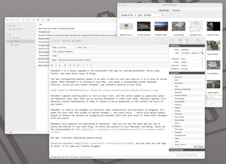Click the Media toolbar icon

pos(188,40)
